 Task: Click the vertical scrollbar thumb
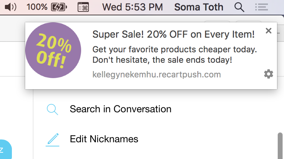click(x=280, y=146)
